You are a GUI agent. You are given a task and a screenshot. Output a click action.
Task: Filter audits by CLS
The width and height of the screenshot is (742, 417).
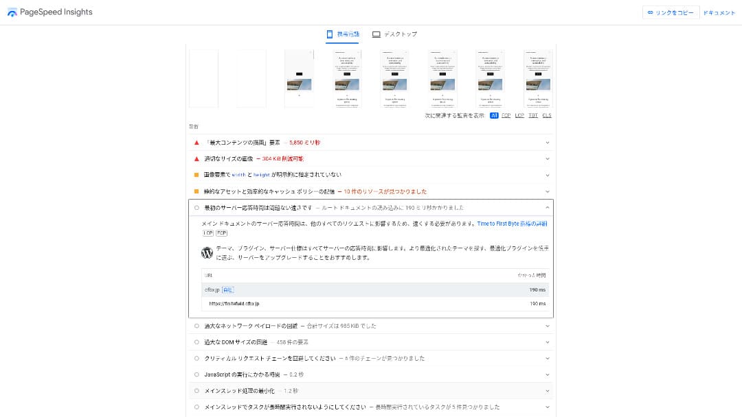pos(547,116)
